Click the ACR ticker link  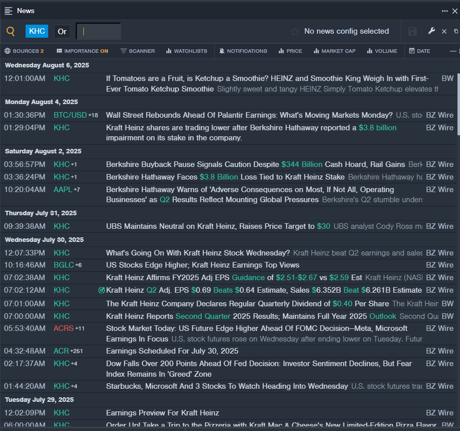pos(61,351)
